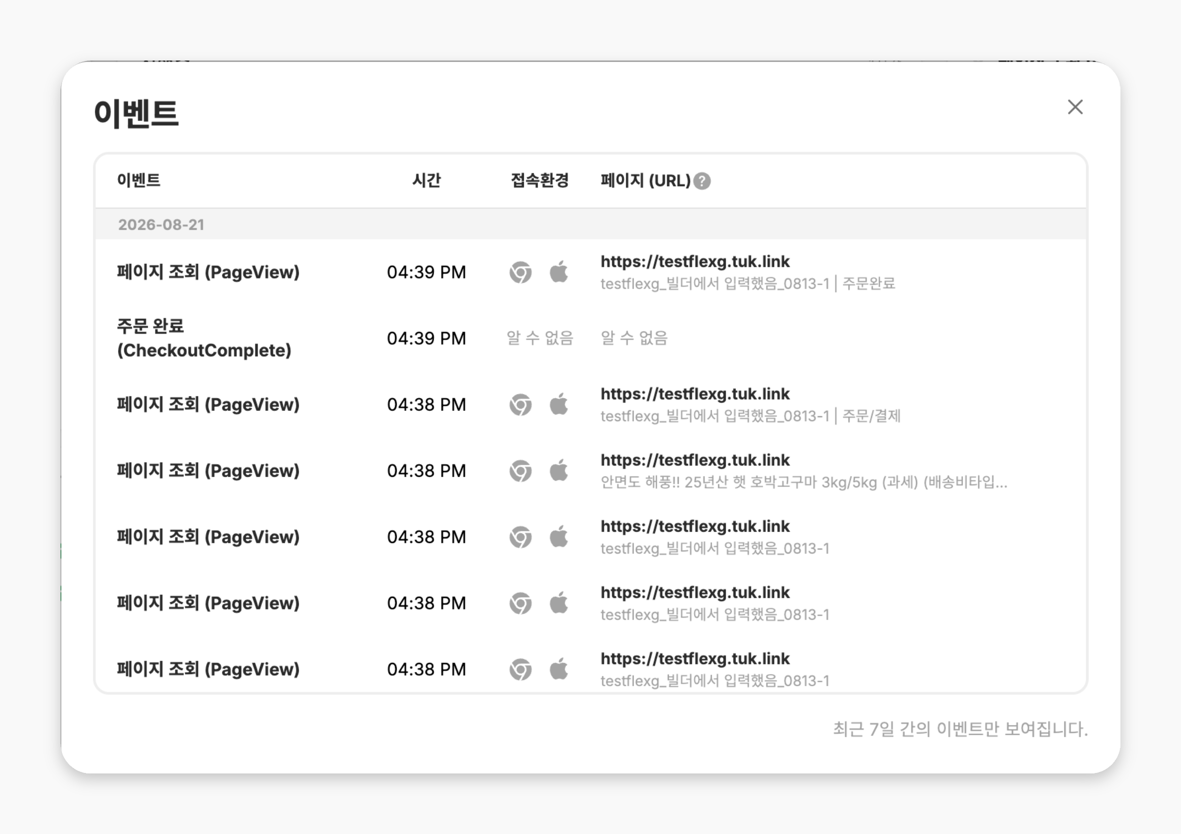Close the 이벤트 dialog with the X

coord(1075,107)
